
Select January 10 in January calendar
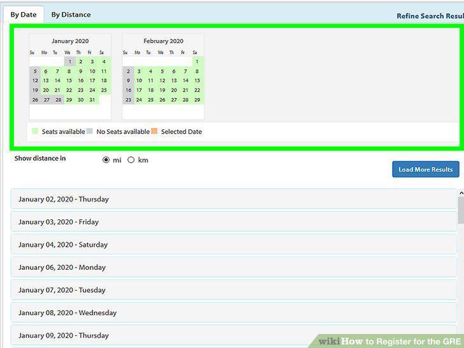(x=92, y=71)
